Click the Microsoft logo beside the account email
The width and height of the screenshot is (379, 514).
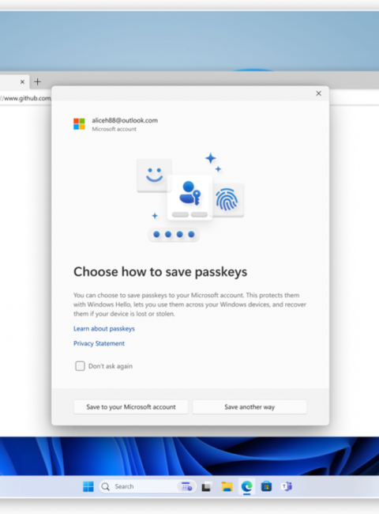(79, 124)
